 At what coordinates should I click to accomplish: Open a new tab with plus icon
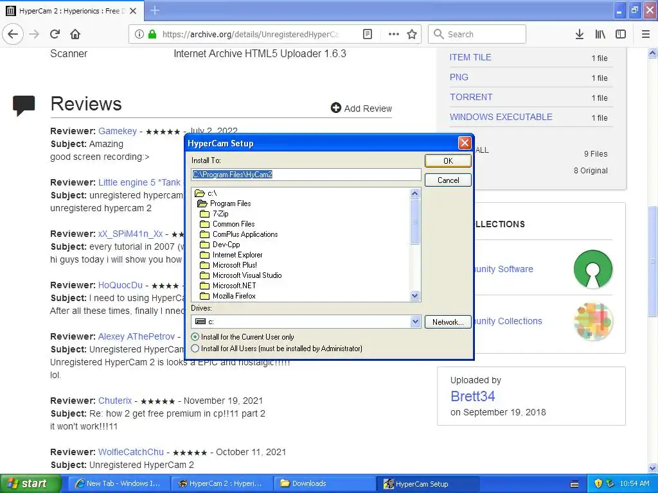[x=155, y=10]
